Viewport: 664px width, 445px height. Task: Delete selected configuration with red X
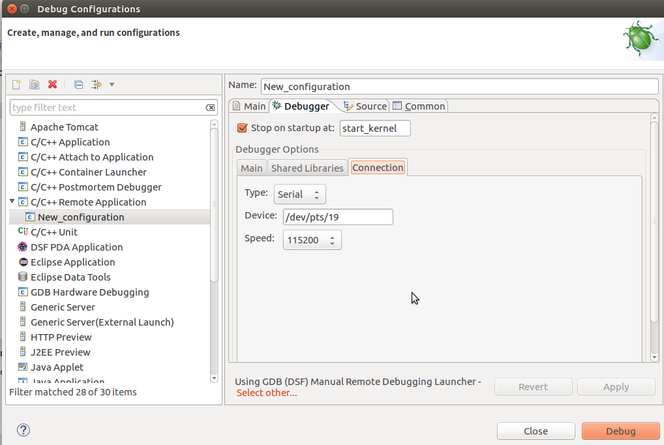pyautogui.click(x=53, y=84)
